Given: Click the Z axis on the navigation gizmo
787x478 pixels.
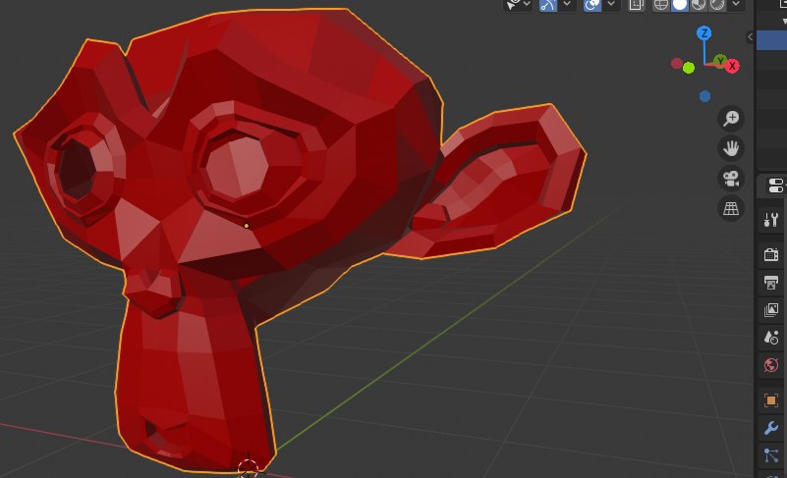Looking at the screenshot, I should (704, 33).
